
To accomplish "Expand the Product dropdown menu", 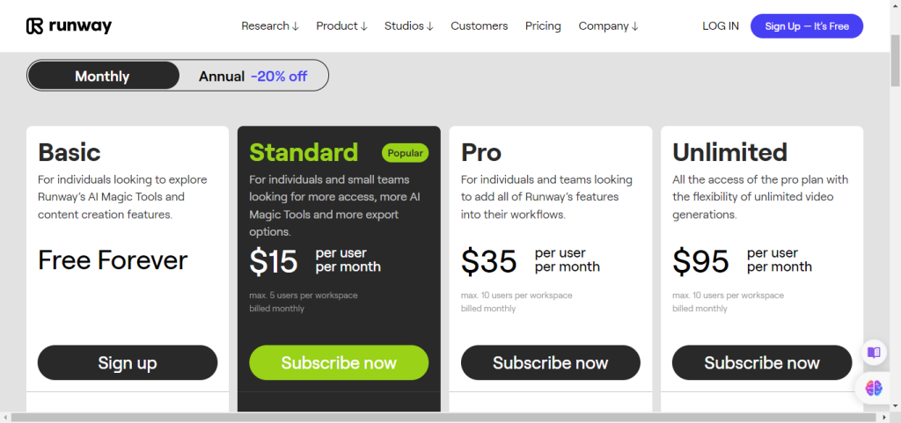I will pos(341,26).
